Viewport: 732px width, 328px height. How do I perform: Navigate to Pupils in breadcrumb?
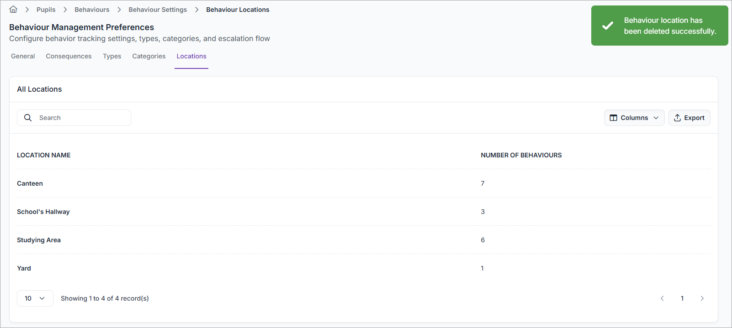click(x=46, y=10)
